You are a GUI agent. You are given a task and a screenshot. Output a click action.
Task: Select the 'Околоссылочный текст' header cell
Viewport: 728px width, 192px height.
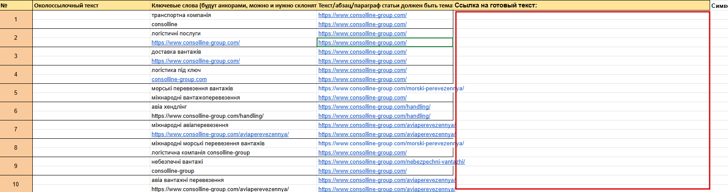91,5
